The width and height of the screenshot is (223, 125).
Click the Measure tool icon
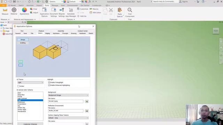point(5,10)
